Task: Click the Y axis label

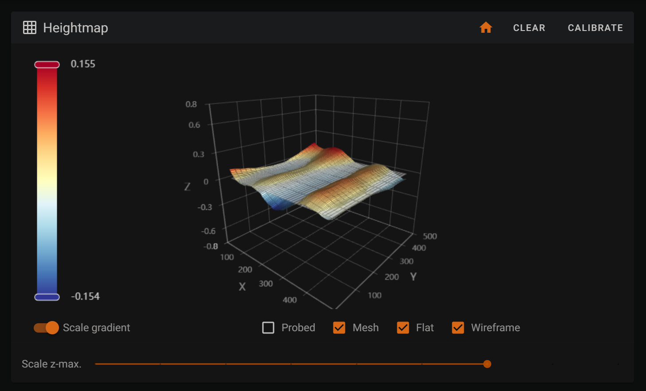Action: coord(413,277)
